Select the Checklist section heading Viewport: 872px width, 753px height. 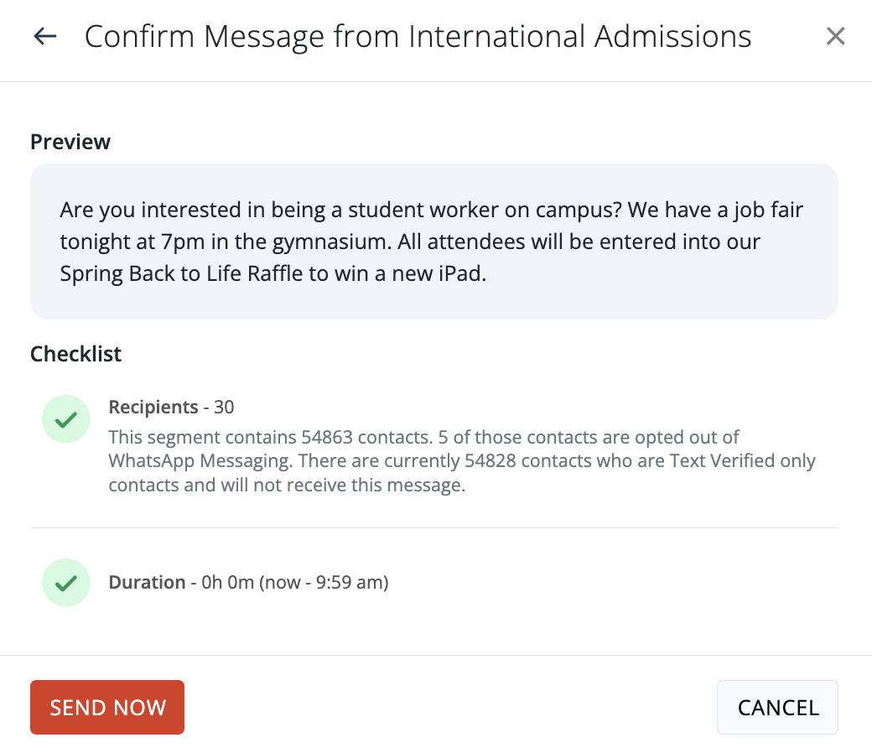[x=75, y=354]
